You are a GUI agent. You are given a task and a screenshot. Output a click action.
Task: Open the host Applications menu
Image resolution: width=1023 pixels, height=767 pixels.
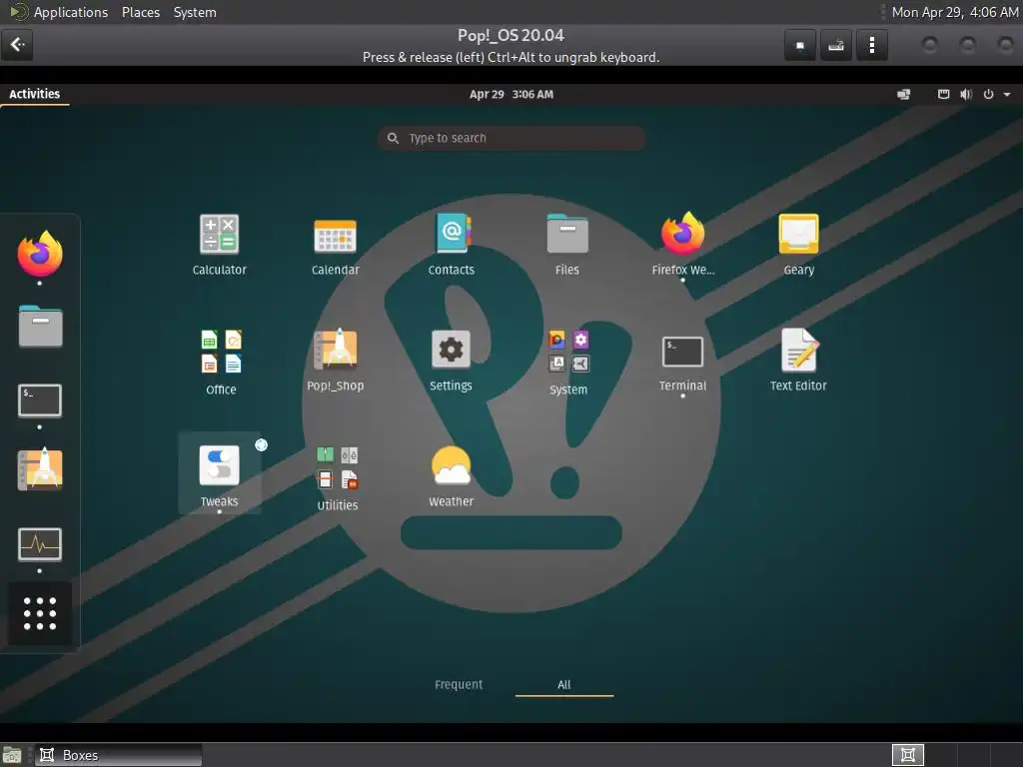(x=71, y=12)
